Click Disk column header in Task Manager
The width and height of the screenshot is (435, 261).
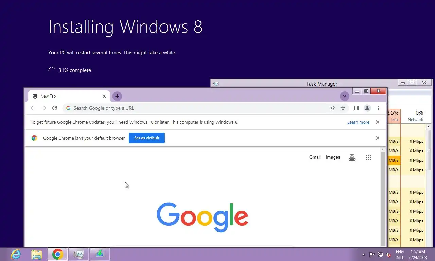[394, 116]
